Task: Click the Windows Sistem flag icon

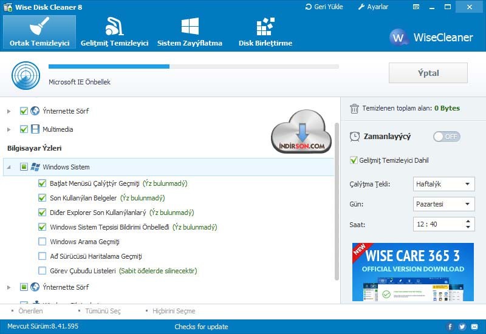Action: (35, 167)
